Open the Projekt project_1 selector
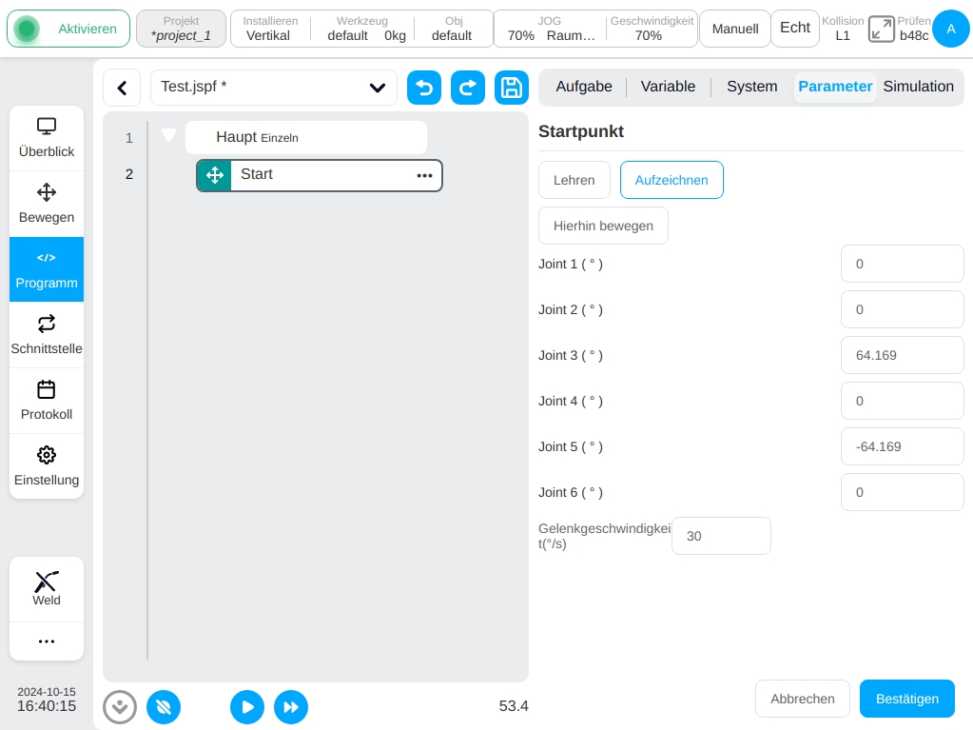Screen dimensions: 973x730 pyautogui.click(x=182, y=29)
